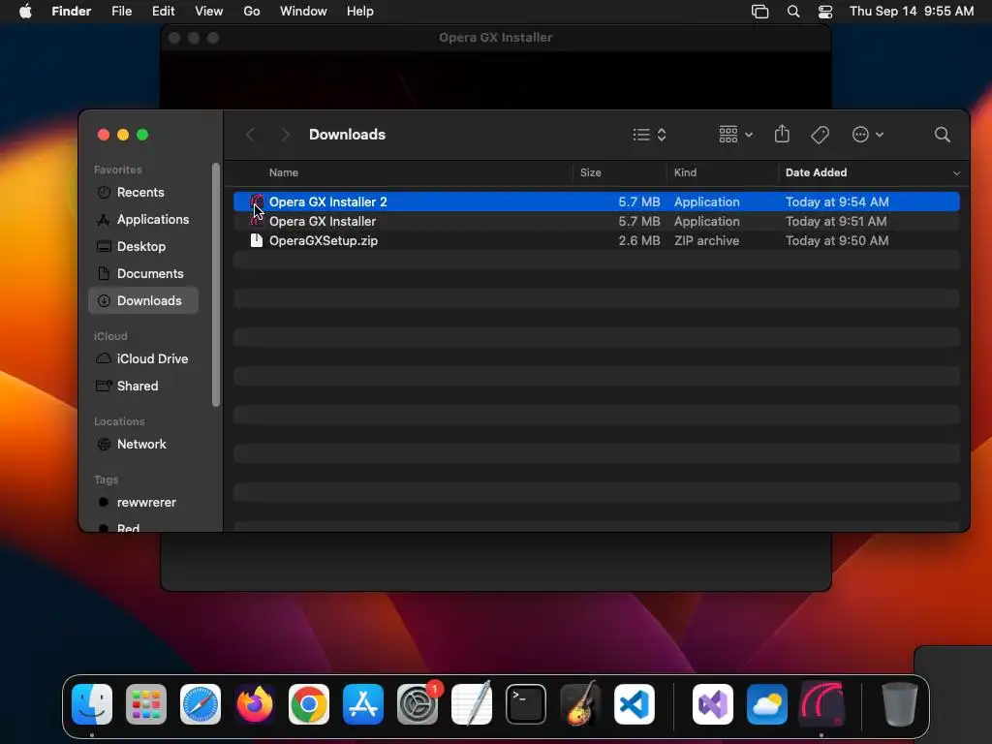Select OperaGXSetup.zip file
The image size is (992, 744).
click(597, 241)
